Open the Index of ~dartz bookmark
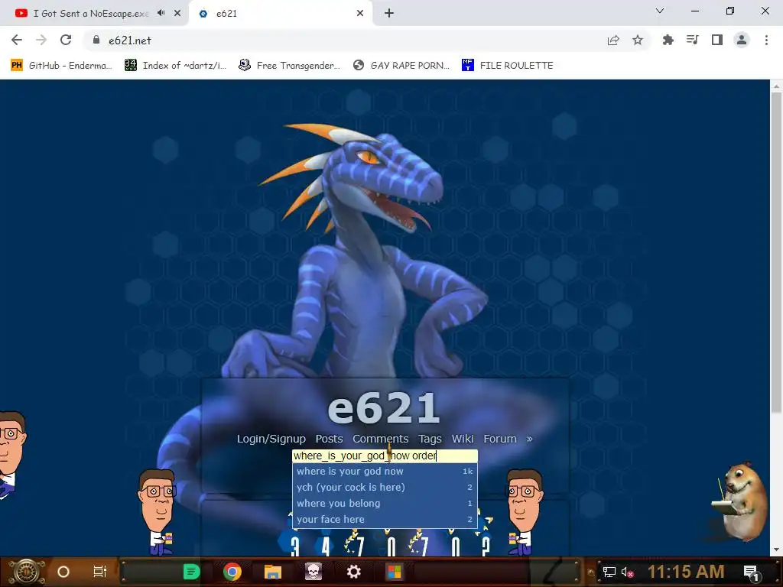Viewport: 783px width, 587px height. [175, 66]
